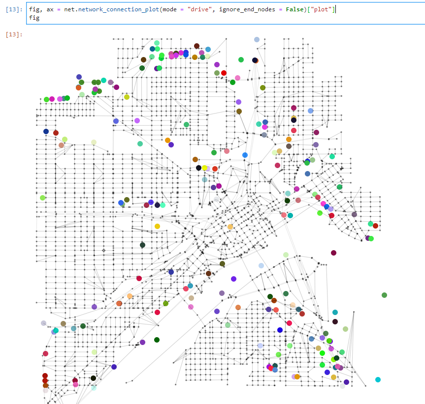Click the ignore_end_nodes parameter name
This screenshot has width=425, height=404.
click(x=247, y=9)
